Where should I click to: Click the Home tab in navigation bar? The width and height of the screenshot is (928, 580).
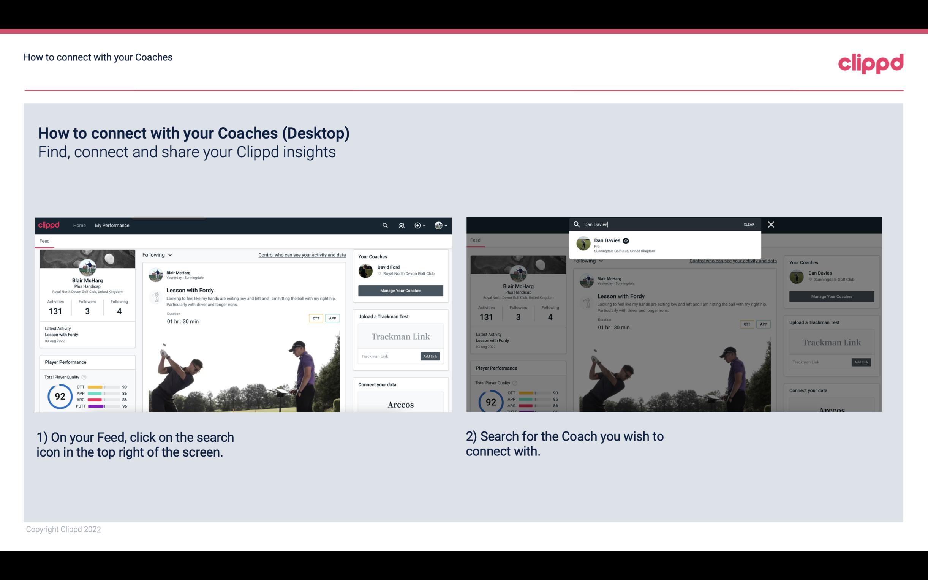click(80, 225)
